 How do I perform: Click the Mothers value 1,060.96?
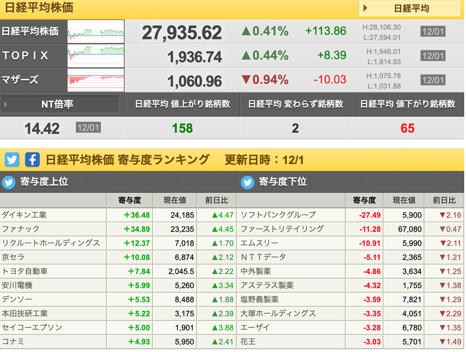195,81
